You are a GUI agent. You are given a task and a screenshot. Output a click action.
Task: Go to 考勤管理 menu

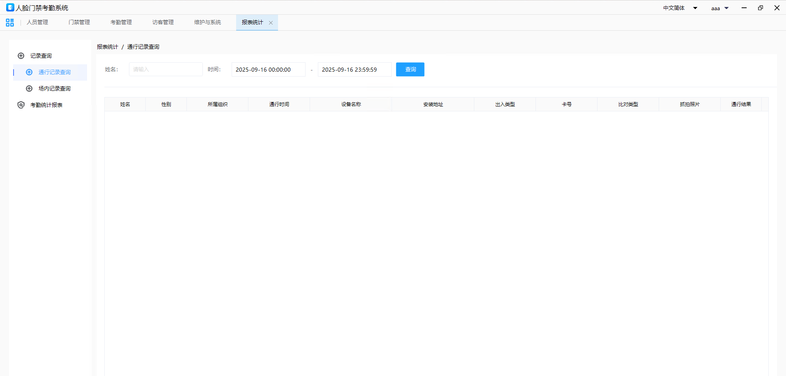coord(121,23)
